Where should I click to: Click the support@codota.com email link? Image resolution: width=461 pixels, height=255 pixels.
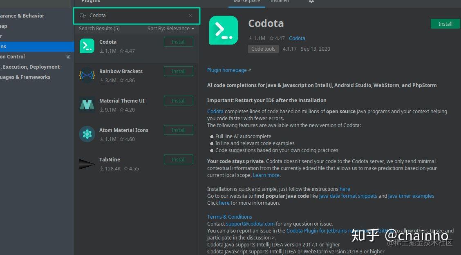(250, 224)
